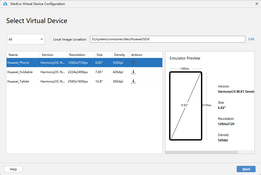This screenshot has height=175, width=261.
Task: Click the Emulator Preview heading
Action: (185, 58)
